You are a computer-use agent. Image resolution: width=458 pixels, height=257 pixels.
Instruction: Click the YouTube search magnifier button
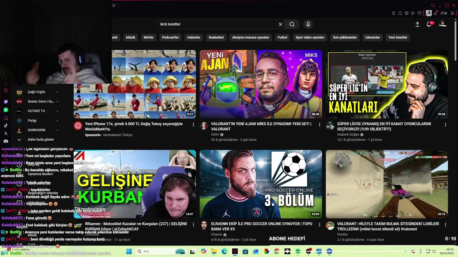point(292,24)
